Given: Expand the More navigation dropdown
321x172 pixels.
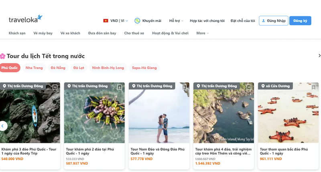Looking at the screenshot, I should tap(202, 33).
